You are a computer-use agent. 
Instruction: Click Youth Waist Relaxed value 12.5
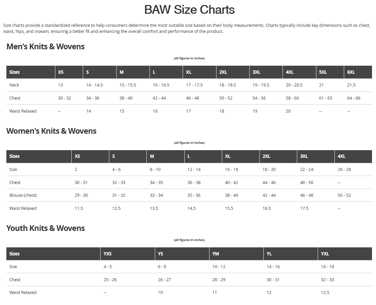point(325,293)
